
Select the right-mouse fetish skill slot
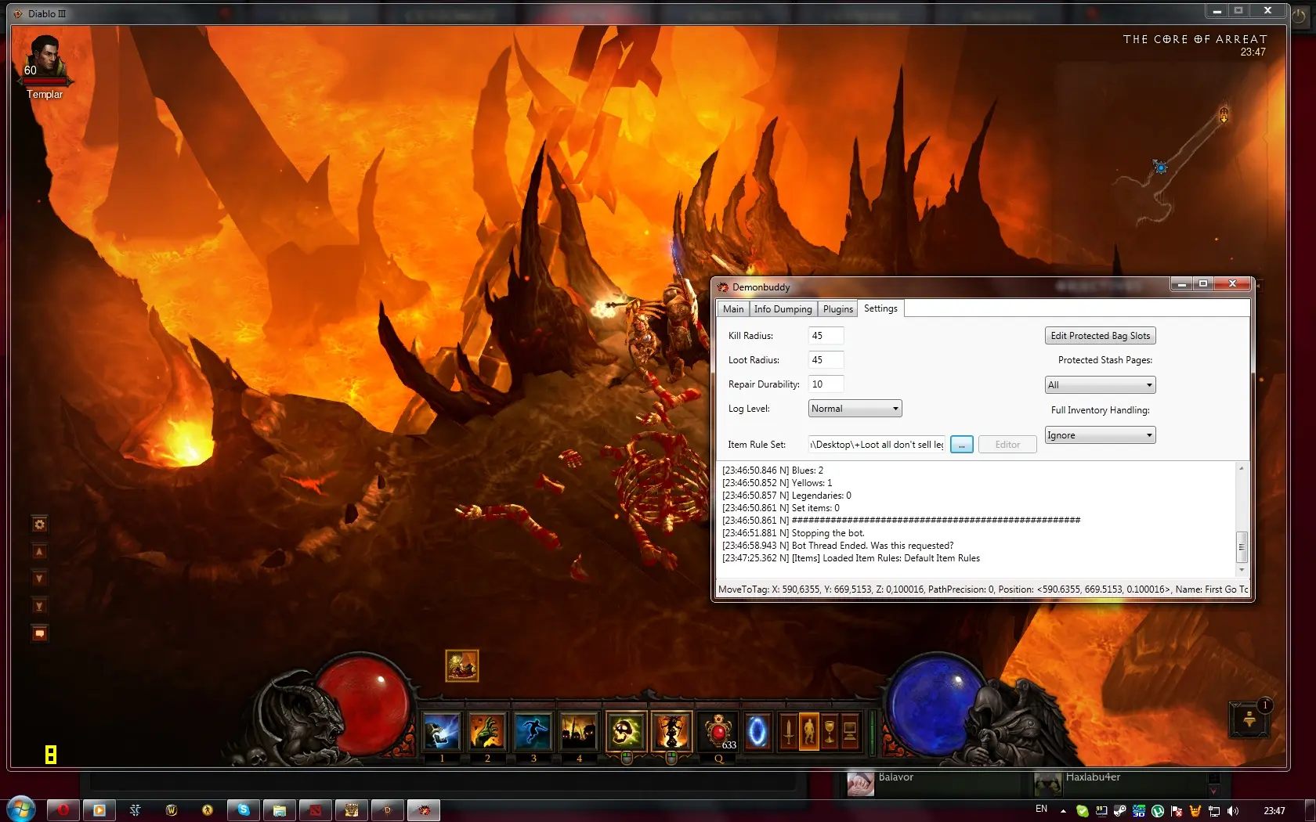[x=671, y=732]
